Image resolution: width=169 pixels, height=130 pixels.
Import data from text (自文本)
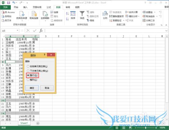(x=6, y=21)
